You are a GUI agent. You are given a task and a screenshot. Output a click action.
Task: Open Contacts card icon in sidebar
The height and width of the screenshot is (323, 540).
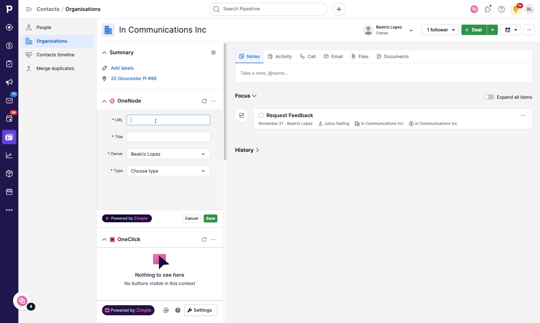[x=9, y=137]
